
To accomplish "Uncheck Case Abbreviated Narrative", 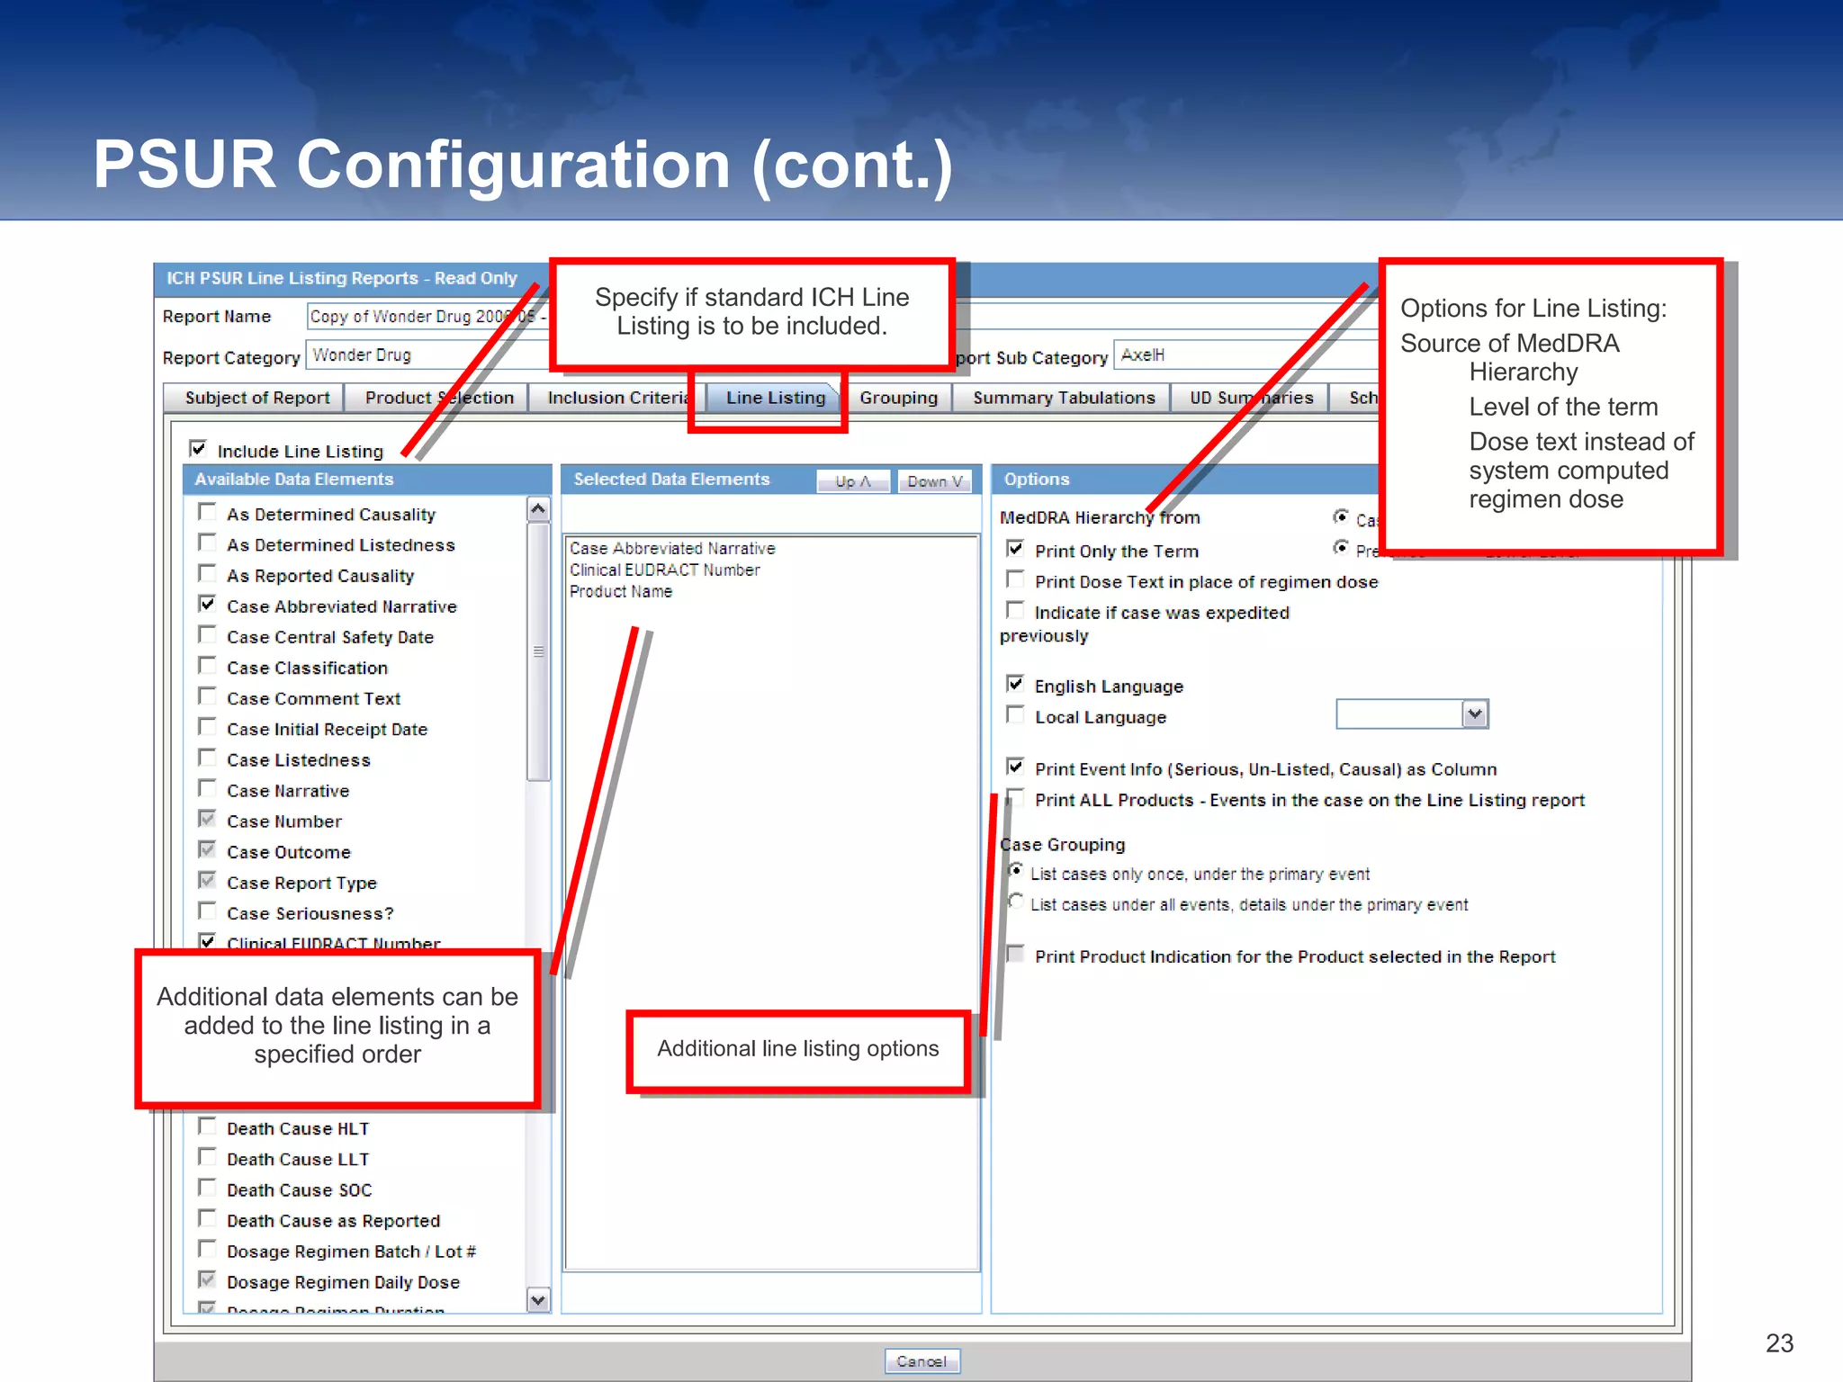I will tap(207, 604).
